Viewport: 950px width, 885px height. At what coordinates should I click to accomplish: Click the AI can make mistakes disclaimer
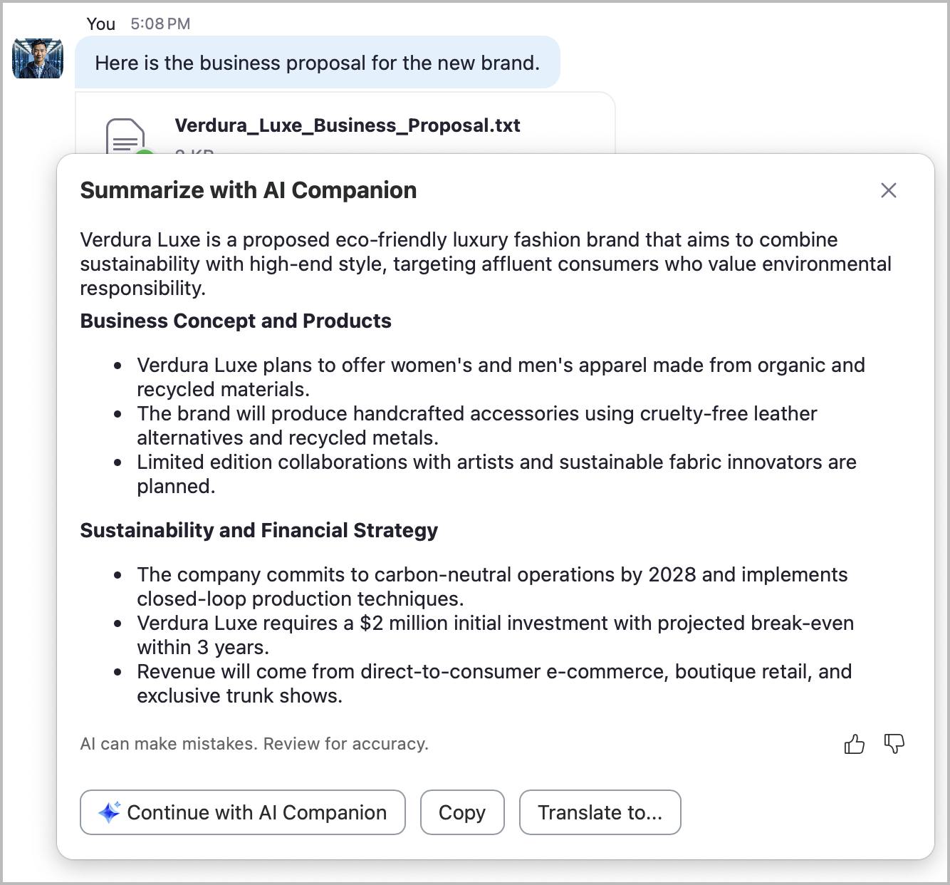point(254,744)
